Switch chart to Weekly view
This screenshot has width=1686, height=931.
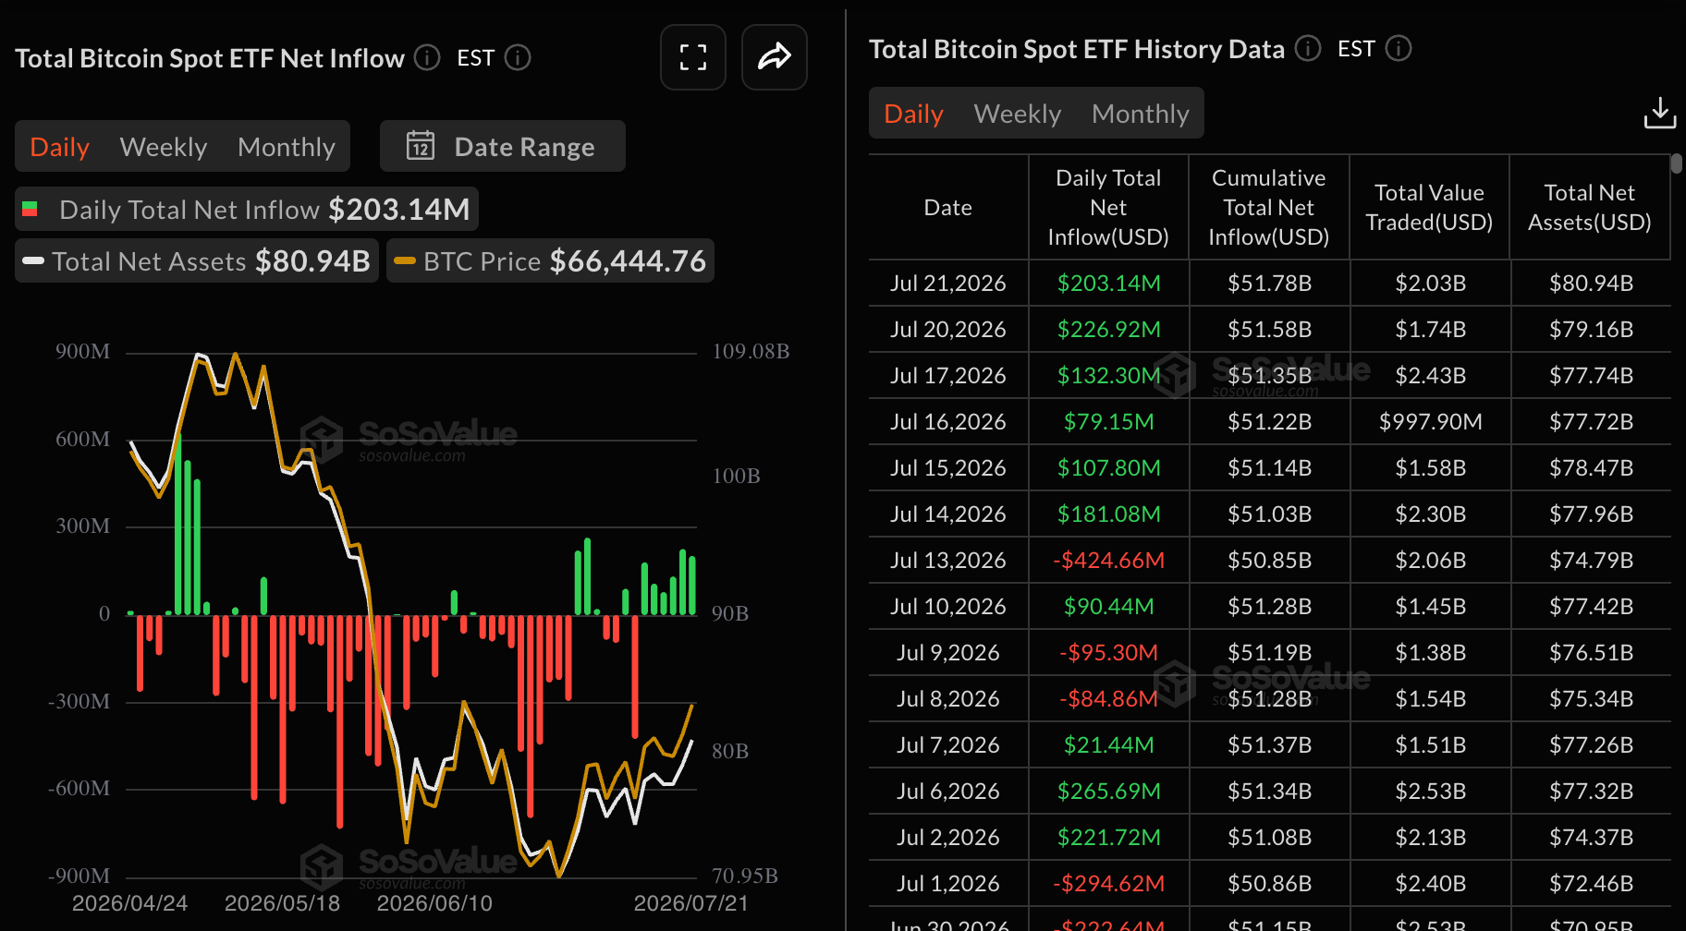tap(164, 147)
